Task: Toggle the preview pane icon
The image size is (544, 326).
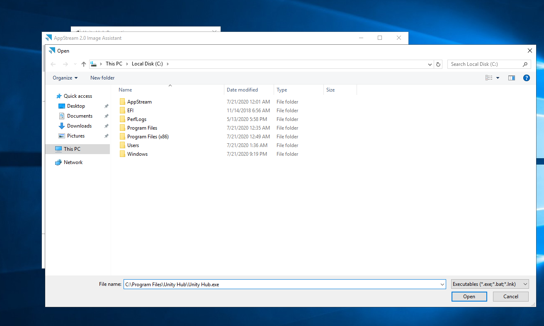Action: (x=511, y=78)
